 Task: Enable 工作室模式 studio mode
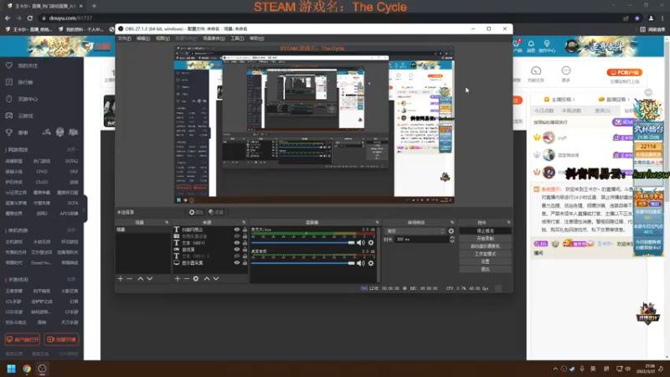pyautogui.click(x=485, y=254)
